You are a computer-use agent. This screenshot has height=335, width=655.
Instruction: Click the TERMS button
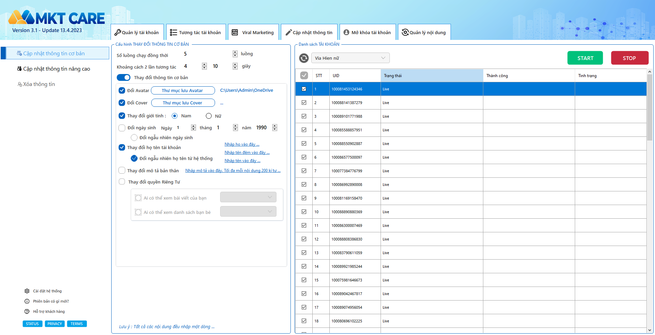click(77, 324)
